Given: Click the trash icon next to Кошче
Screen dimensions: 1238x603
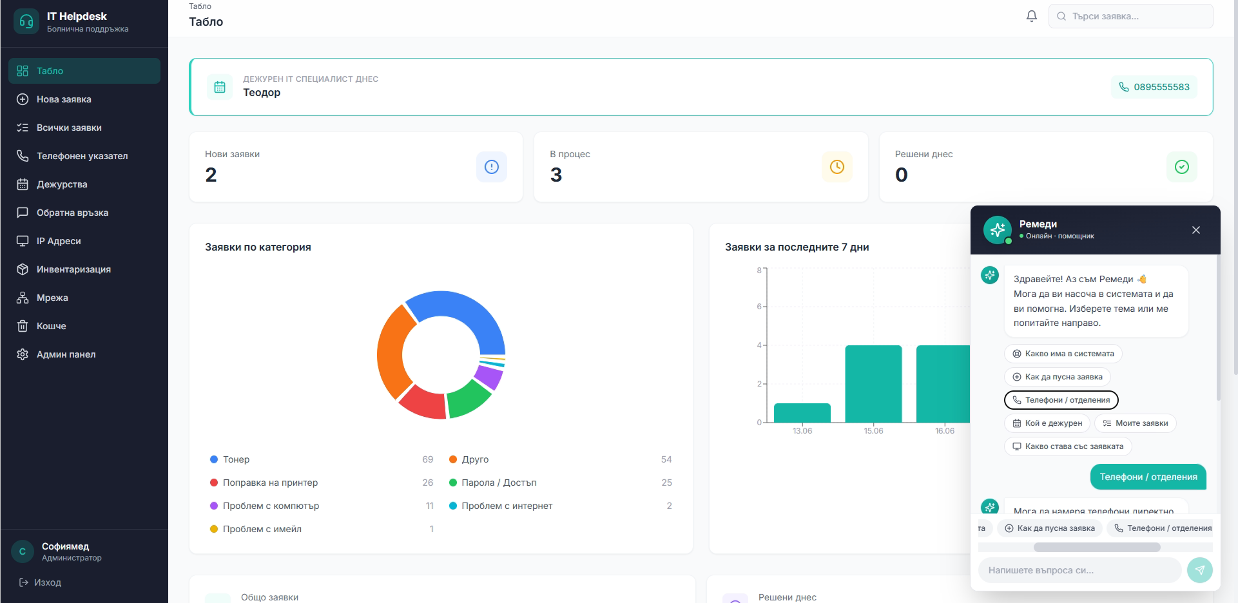Looking at the screenshot, I should pos(23,326).
